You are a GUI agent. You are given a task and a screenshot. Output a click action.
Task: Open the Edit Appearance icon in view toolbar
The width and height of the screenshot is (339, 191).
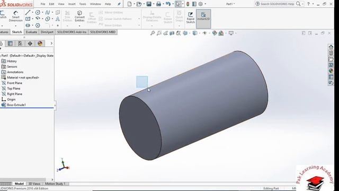(x=215, y=33)
